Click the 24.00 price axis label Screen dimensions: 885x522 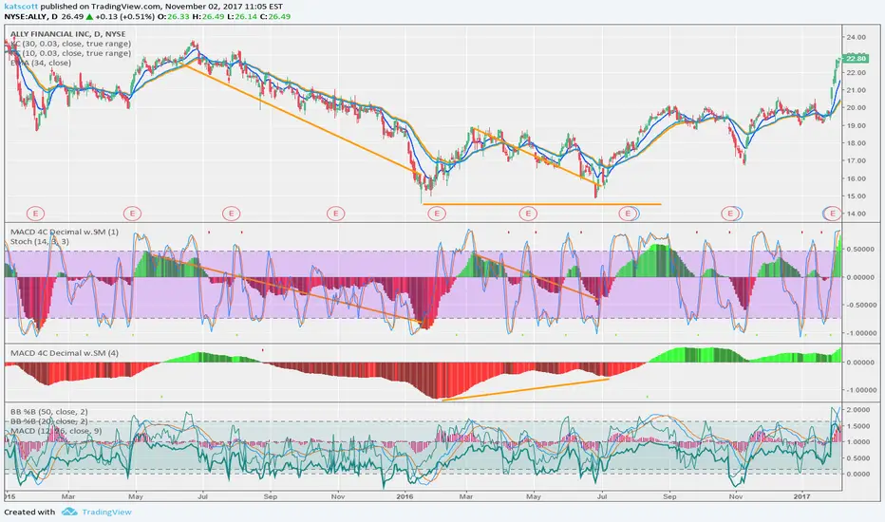point(856,38)
